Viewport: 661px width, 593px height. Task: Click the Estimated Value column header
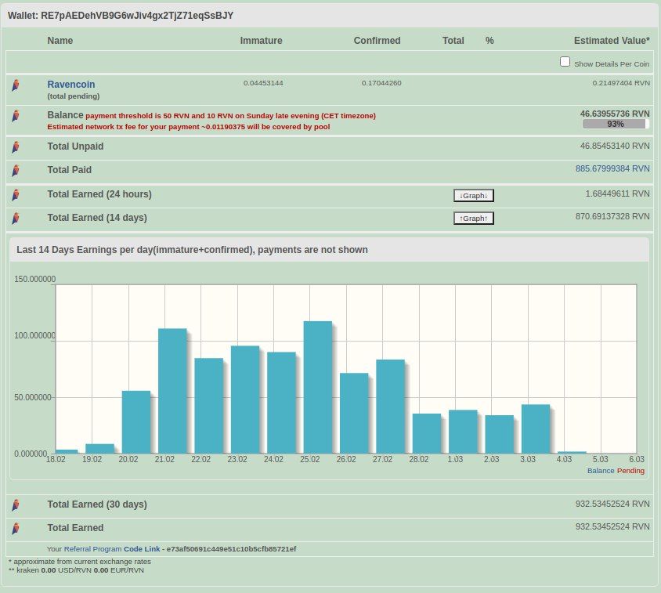611,41
